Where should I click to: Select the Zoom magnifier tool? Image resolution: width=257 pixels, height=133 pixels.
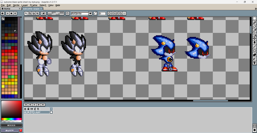pos(254,34)
